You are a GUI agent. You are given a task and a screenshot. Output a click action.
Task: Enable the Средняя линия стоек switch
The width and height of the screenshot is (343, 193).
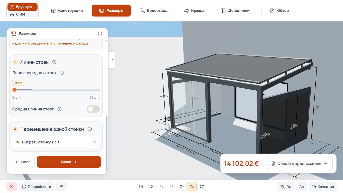pos(93,109)
